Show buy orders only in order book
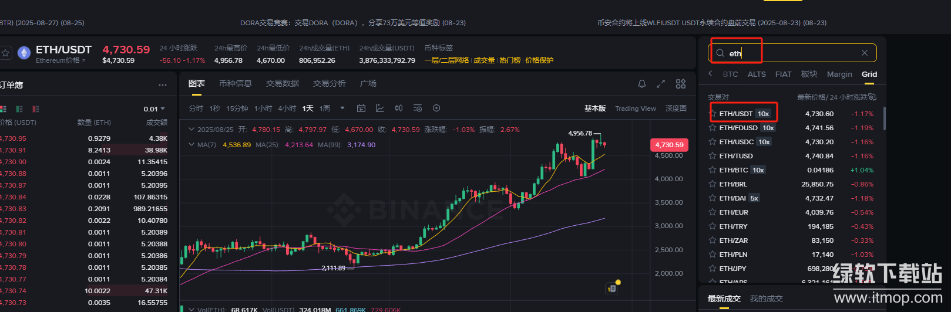This screenshot has width=951, height=312. 19,109
